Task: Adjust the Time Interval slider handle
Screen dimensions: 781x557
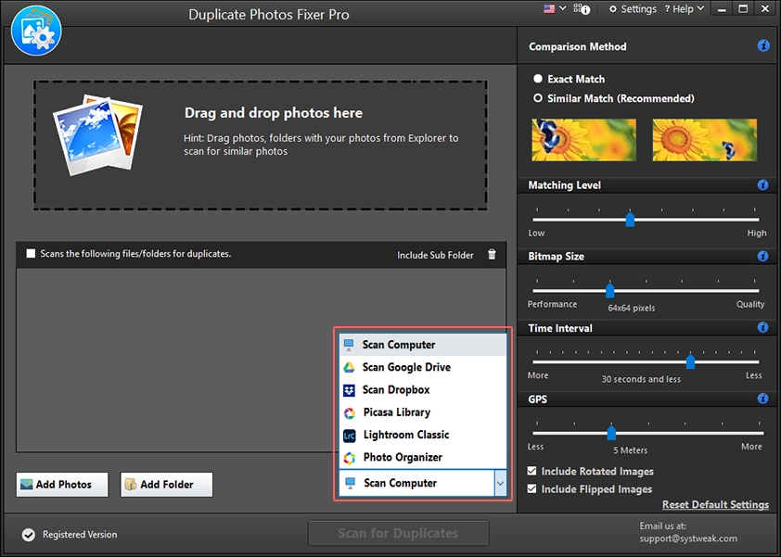Action: 690,361
